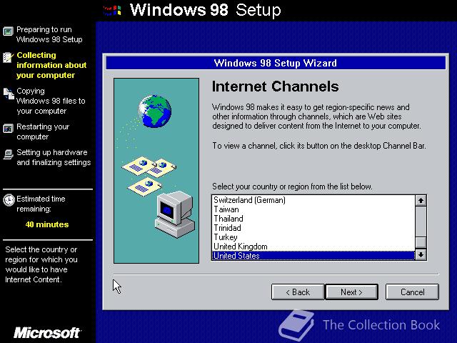Image resolution: width=457 pixels, height=343 pixels.
Task: Click the estimated time clock icon
Action: (9, 200)
